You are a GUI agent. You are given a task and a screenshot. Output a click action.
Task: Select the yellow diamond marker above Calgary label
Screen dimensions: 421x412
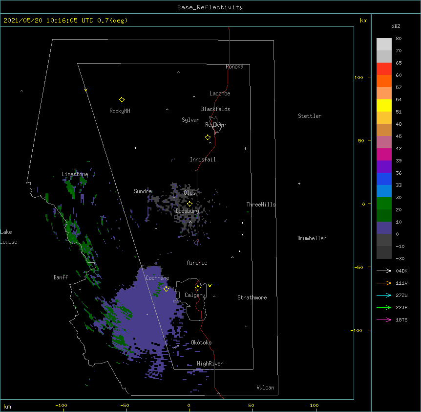coord(198,288)
